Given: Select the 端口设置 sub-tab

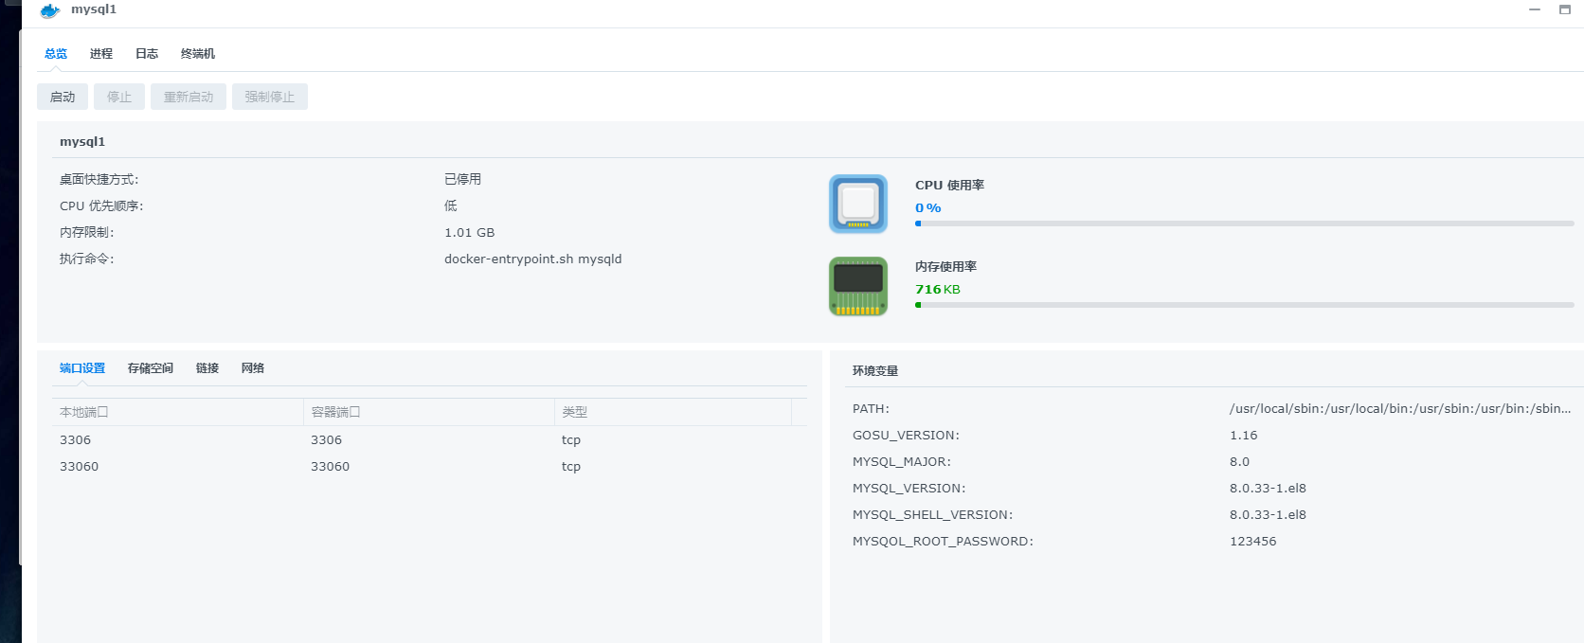Looking at the screenshot, I should click(82, 368).
